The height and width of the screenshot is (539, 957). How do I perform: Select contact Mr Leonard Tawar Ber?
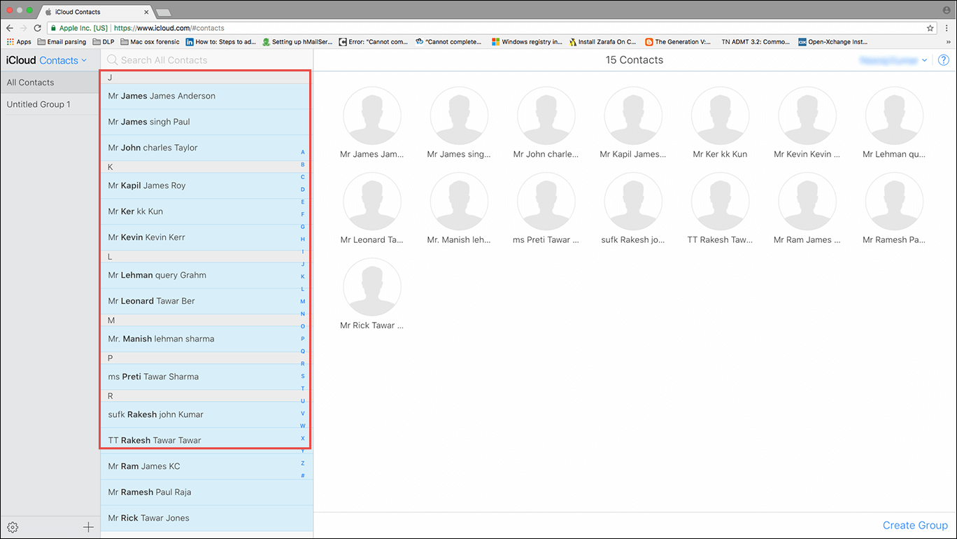pyautogui.click(x=206, y=301)
